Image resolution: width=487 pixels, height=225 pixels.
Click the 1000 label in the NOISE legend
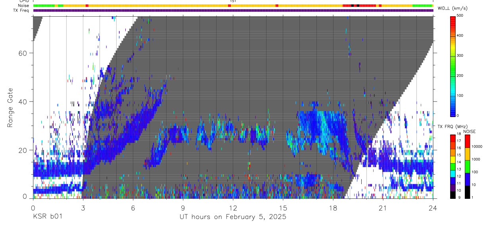(x=476, y=159)
